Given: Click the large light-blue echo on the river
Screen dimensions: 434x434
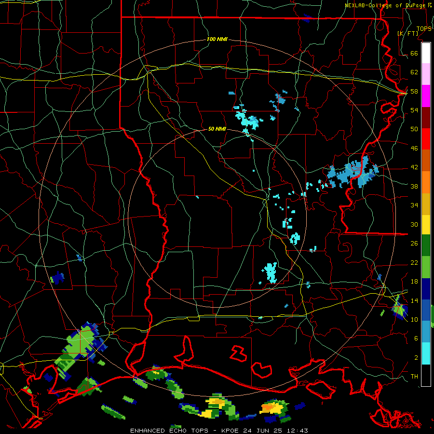Looking at the screenshot, I should pos(353,172).
